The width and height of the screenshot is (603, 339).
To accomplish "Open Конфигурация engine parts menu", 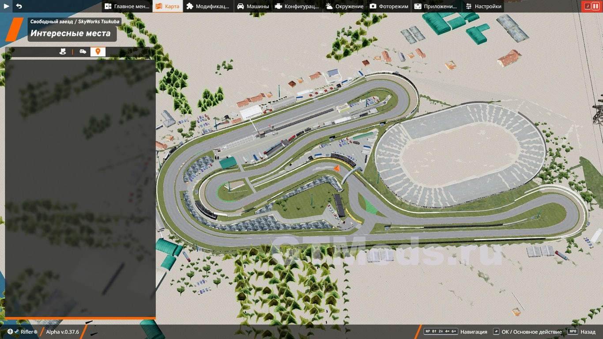I will [x=297, y=6].
